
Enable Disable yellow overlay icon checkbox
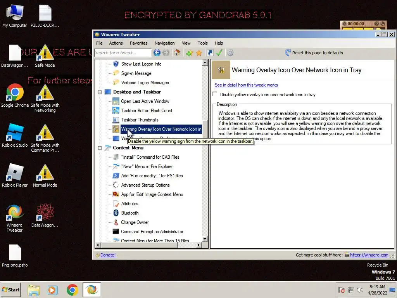tap(215, 94)
